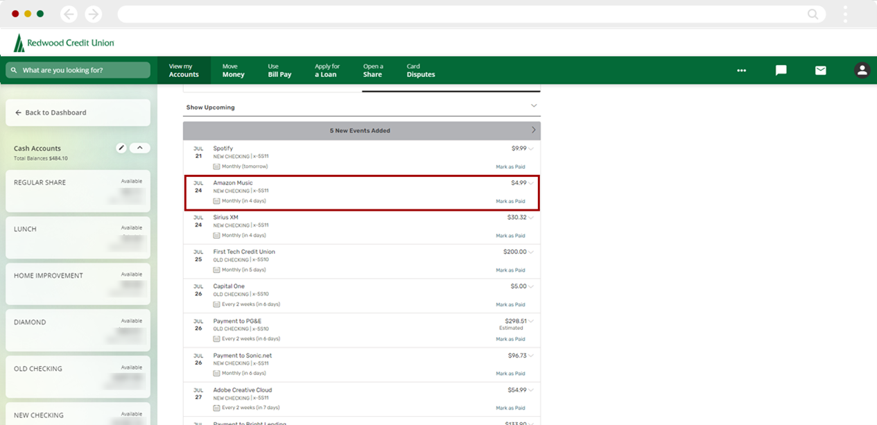Mark the Sonic.net payment as paid
The width and height of the screenshot is (877, 425).
pos(510,374)
